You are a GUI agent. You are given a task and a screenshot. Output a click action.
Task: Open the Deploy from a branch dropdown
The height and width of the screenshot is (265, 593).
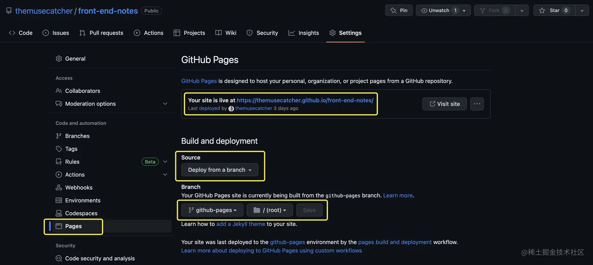(x=220, y=170)
